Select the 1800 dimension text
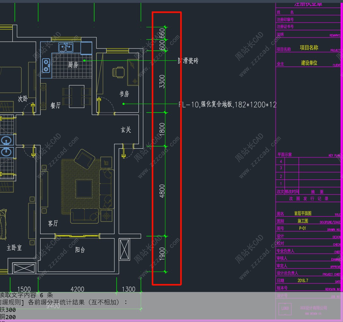This screenshot has width=343, height=322. tap(162, 129)
